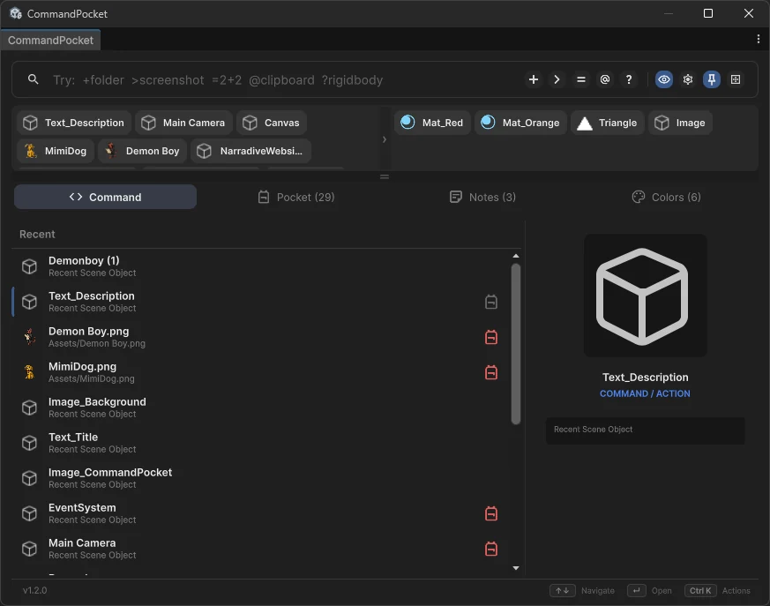Click the equals calculator icon in search bar

point(581,79)
